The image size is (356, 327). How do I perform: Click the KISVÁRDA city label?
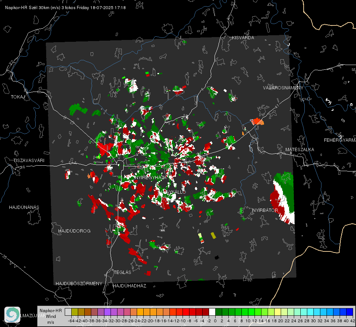243,38
